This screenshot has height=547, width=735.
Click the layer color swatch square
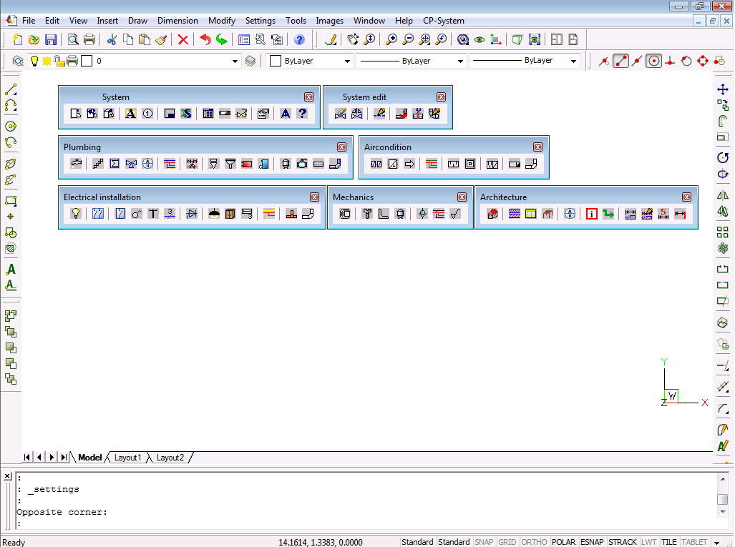[87, 61]
